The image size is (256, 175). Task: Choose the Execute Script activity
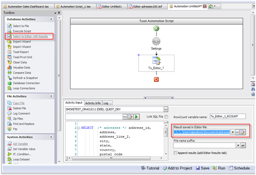[19, 31]
